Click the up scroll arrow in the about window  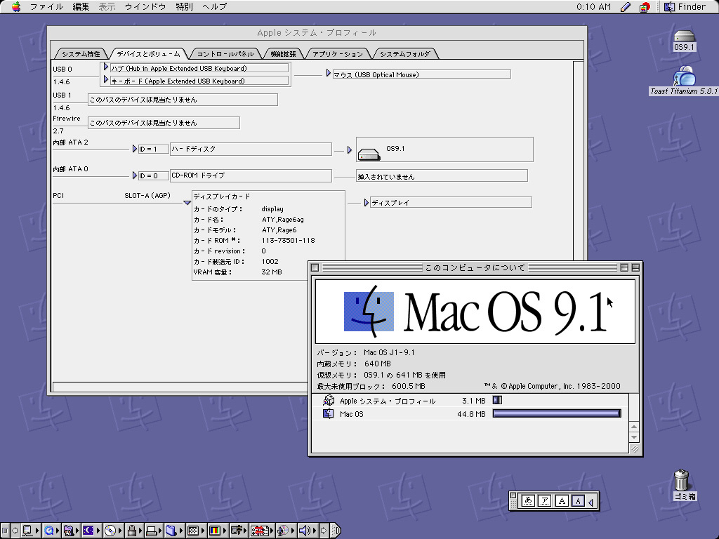634,427
